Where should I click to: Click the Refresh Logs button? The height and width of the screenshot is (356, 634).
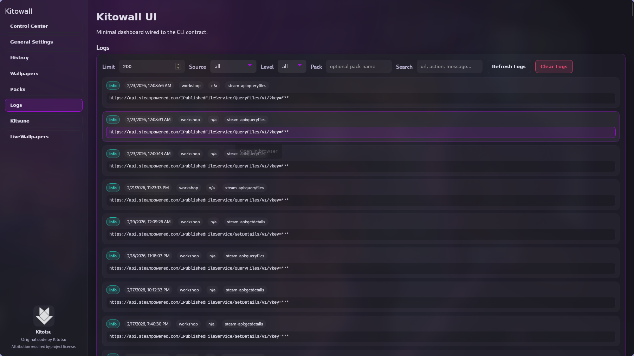pyautogui.click(x=509, y=66)
